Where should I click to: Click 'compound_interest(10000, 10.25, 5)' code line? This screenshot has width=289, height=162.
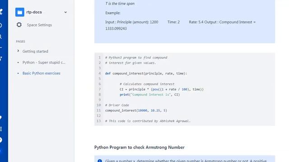click(136, 110)
